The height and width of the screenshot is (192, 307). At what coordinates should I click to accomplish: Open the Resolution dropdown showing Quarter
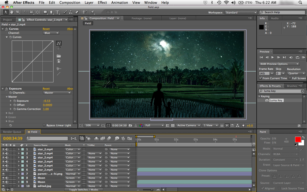(296, 73)
